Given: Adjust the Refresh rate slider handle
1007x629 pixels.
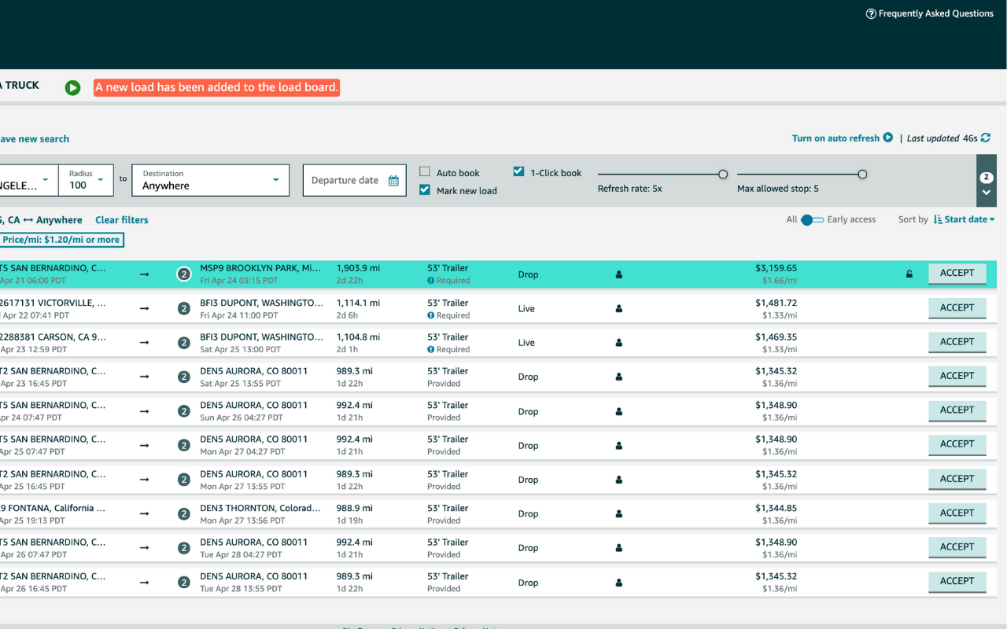Looking at the screenshot, I should tap(723, 175).
